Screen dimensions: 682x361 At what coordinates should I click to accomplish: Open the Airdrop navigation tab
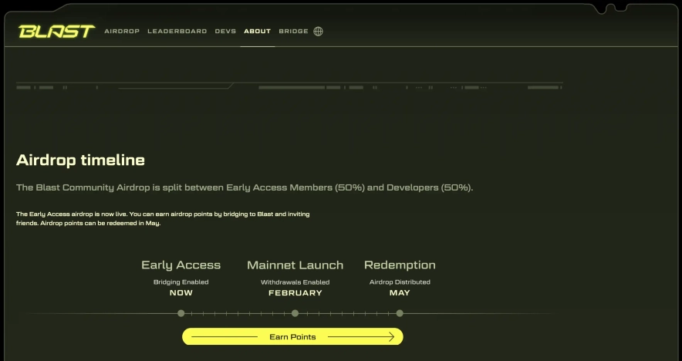pyautogui.click(x=122, y=32)
